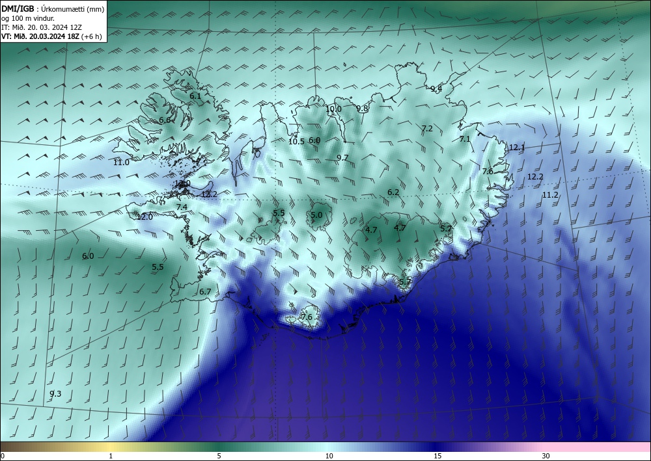Image resolution: width=651 pixels, height=461 pixels.
Task: Click the 10.5 value label
Action: 296,141
